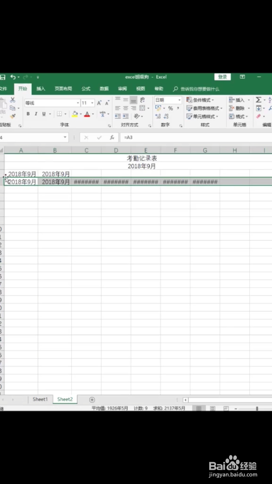Click in the formula bar showing =A3
272x484 pixels.
[196, 137]
